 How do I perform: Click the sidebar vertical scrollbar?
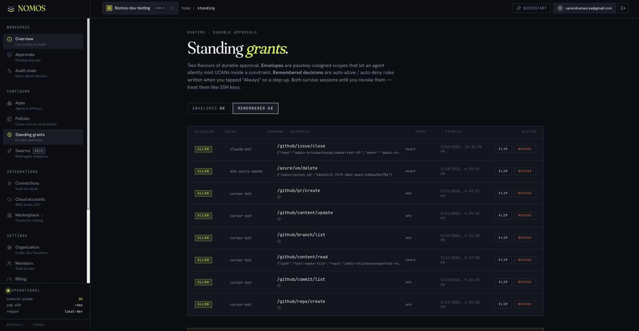coord(88,114)
